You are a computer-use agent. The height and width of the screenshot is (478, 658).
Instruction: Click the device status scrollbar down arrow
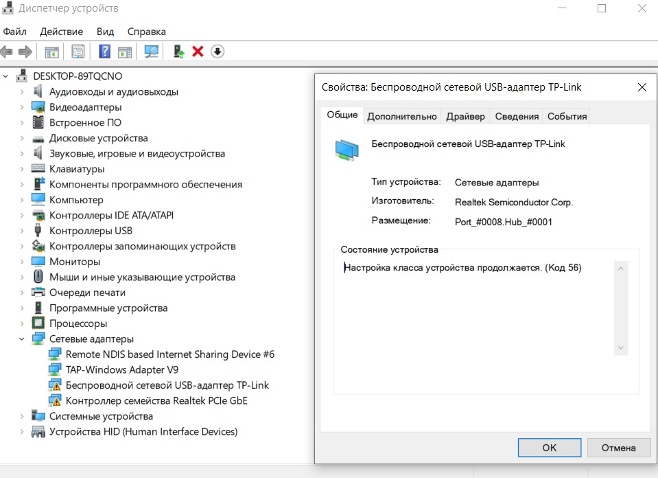click(x=621, y=348)
